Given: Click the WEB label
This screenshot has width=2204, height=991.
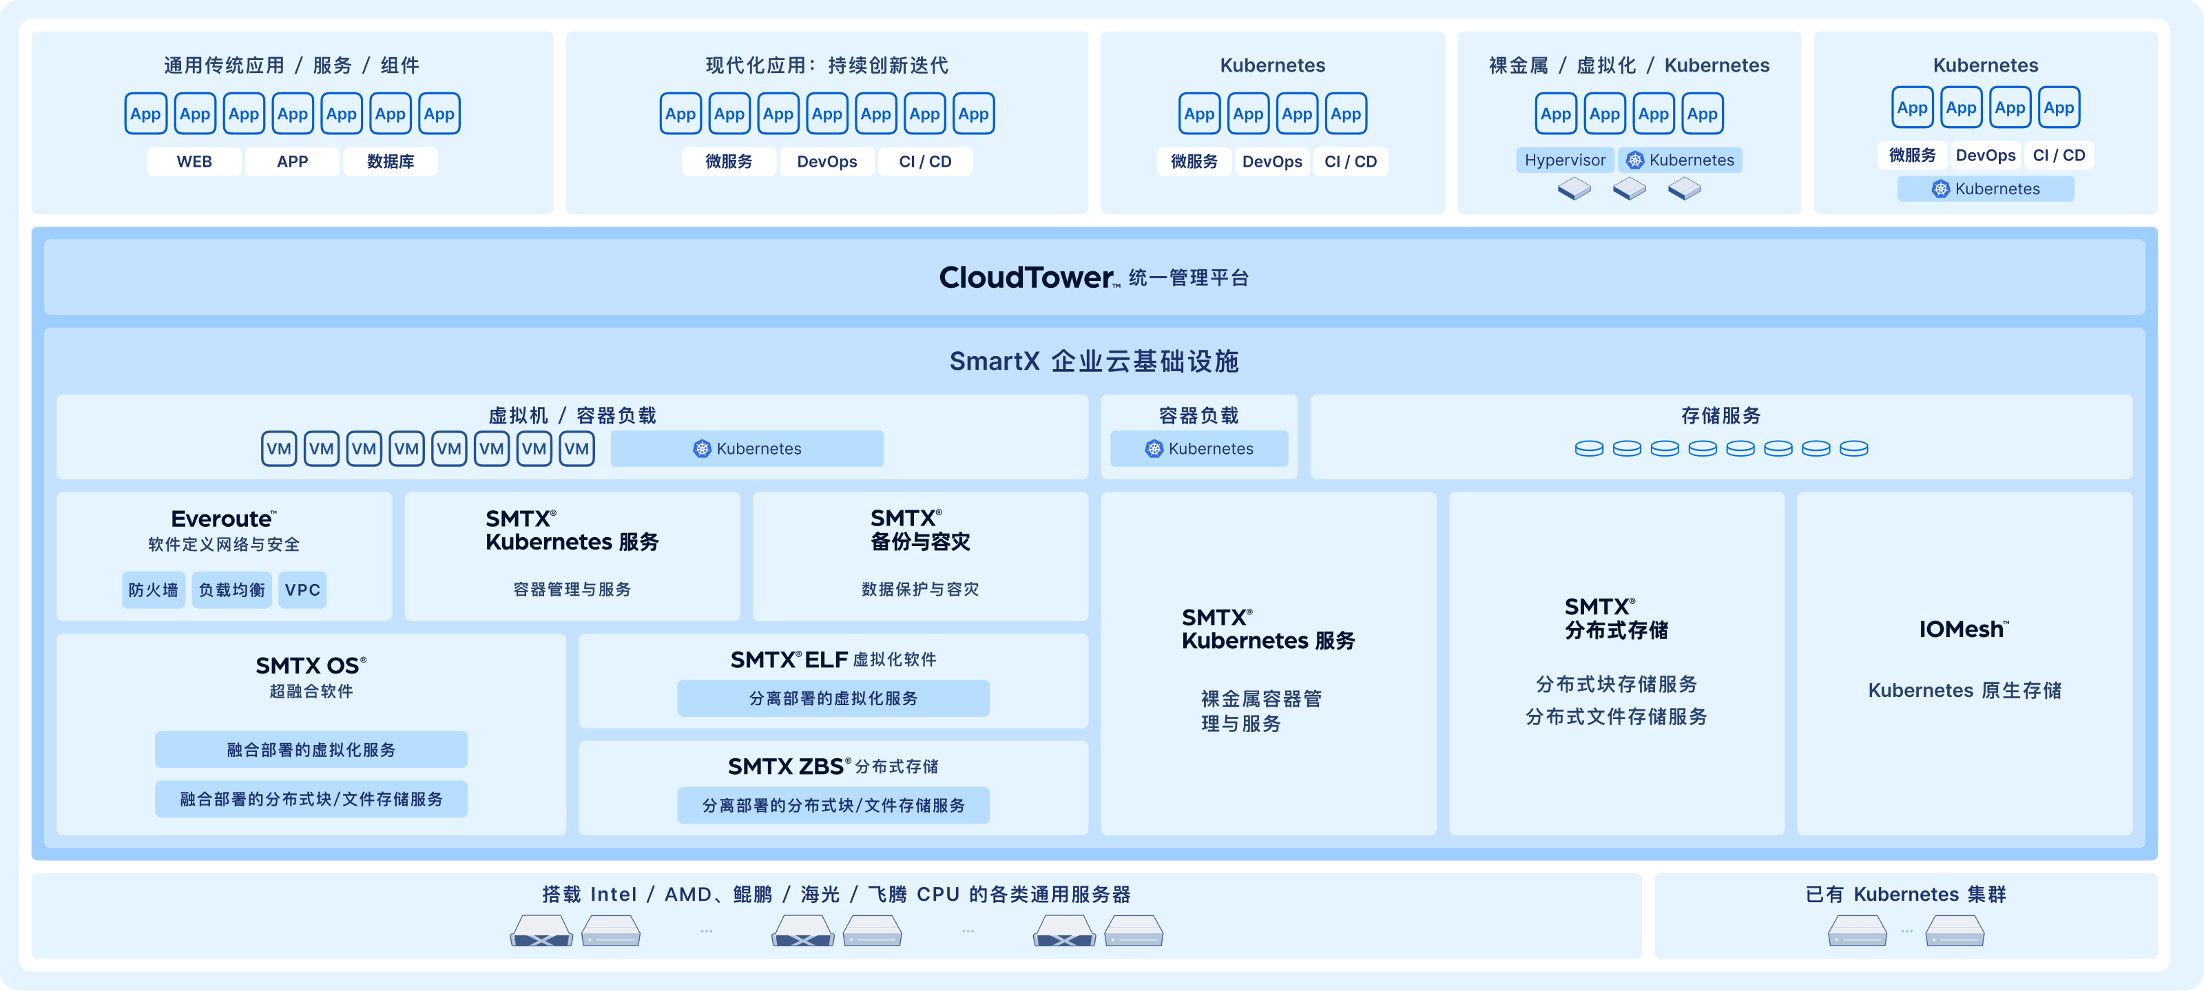Looking at the screenshot, I should click(x=194, y=162).
